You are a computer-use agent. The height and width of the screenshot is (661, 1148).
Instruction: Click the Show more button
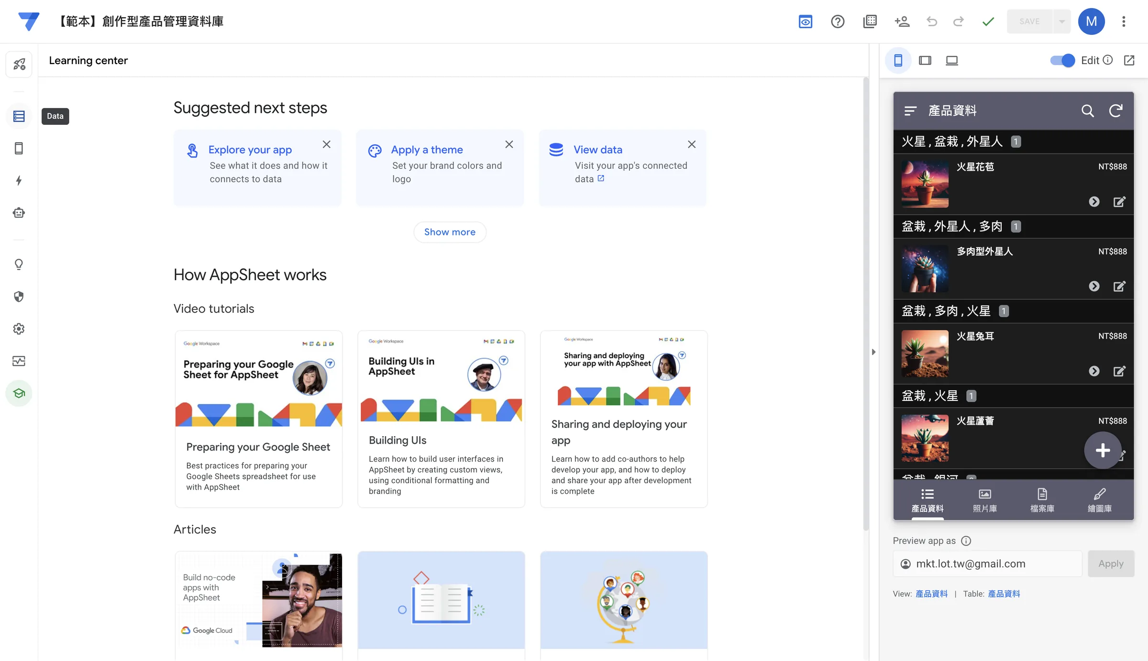(450, 232)
